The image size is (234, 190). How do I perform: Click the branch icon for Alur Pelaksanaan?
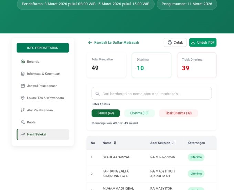click(23, 110)
